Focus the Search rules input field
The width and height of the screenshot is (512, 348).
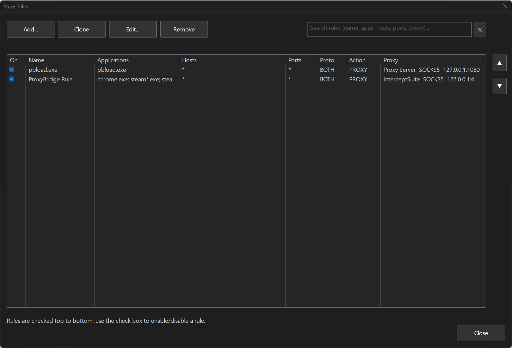[389, 30]
